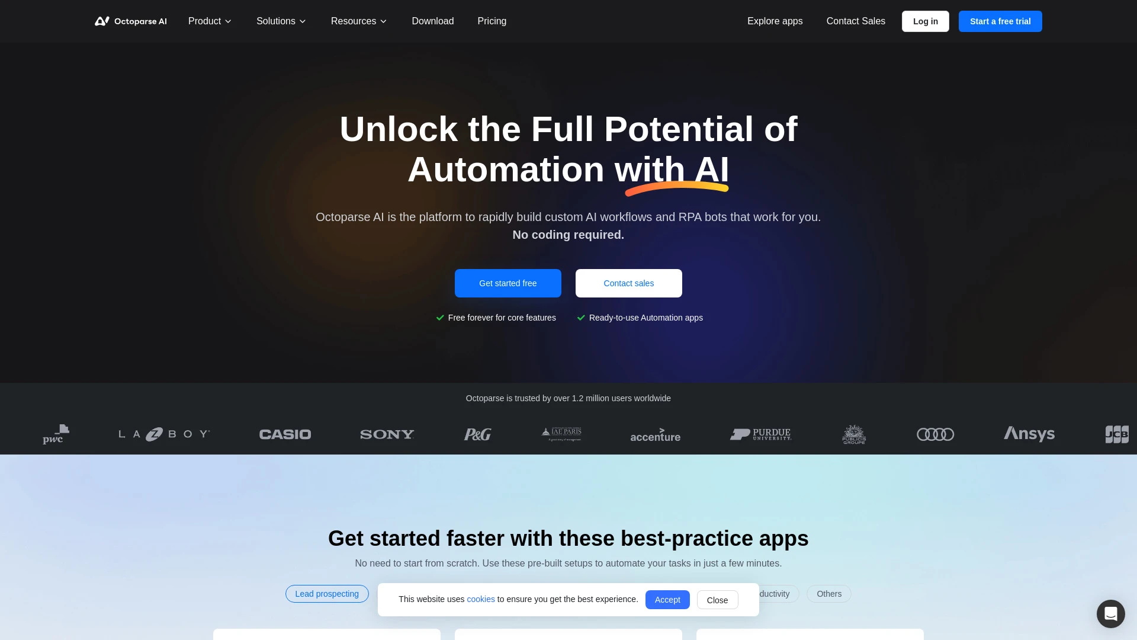Click the Accenture brand logo icon
Image resolution: width=1137 pixels, height=640 pixels.
[654, 434]
